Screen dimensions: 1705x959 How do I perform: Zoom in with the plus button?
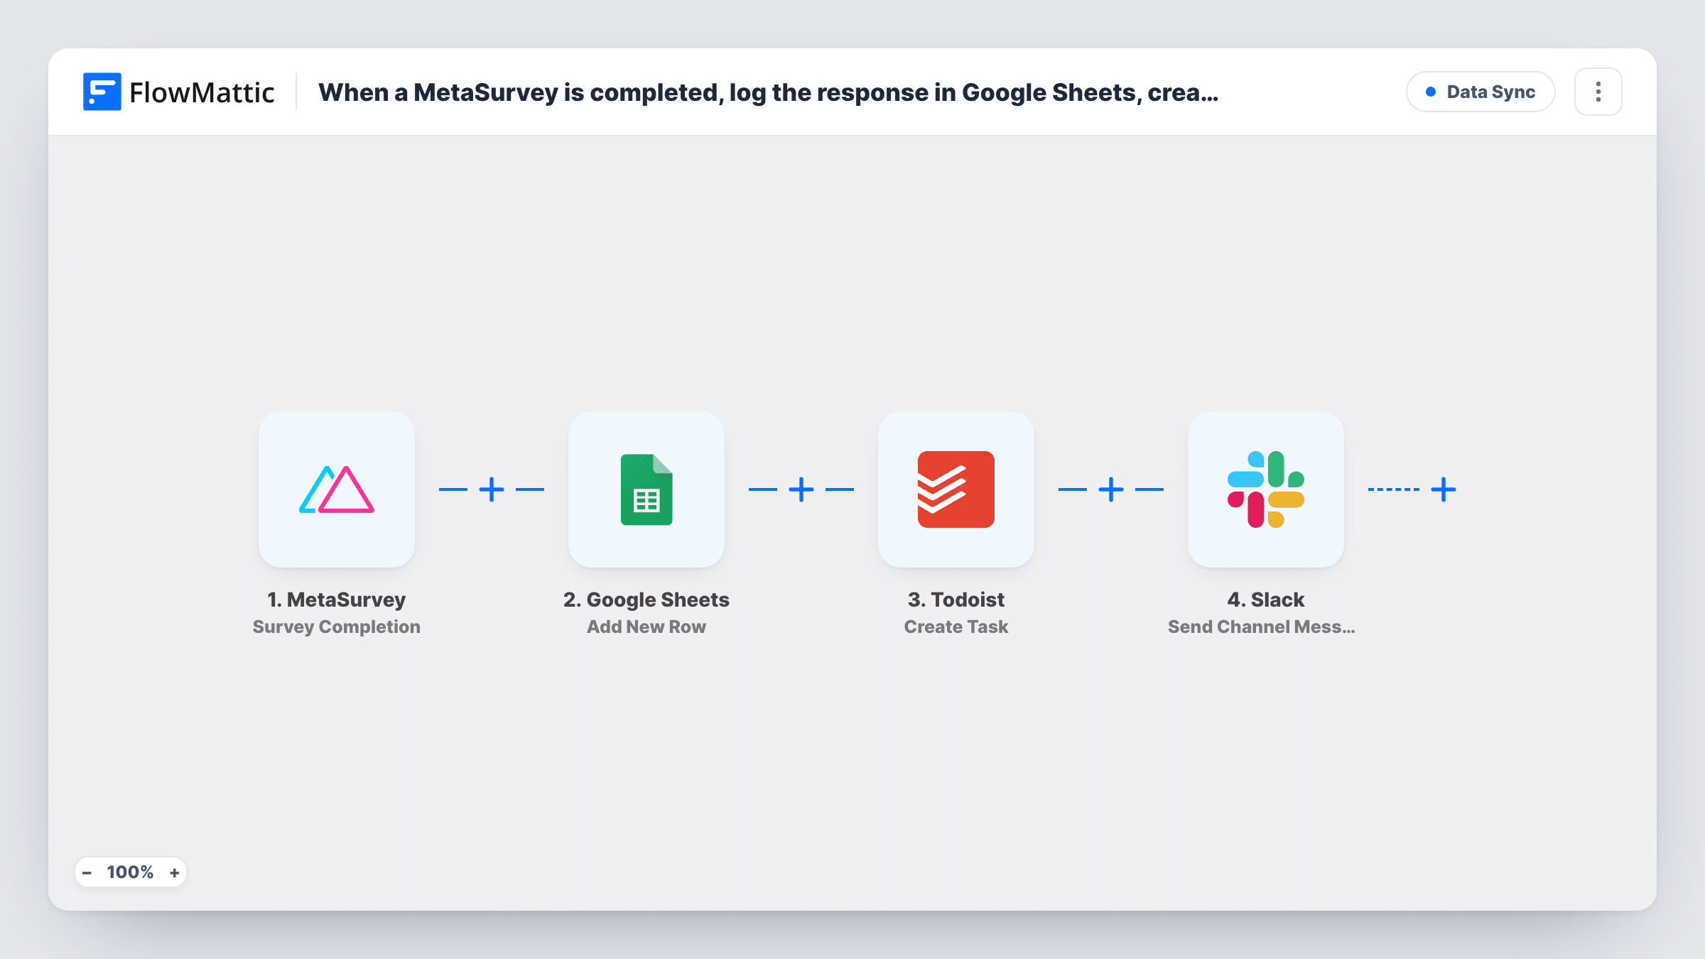174,872
